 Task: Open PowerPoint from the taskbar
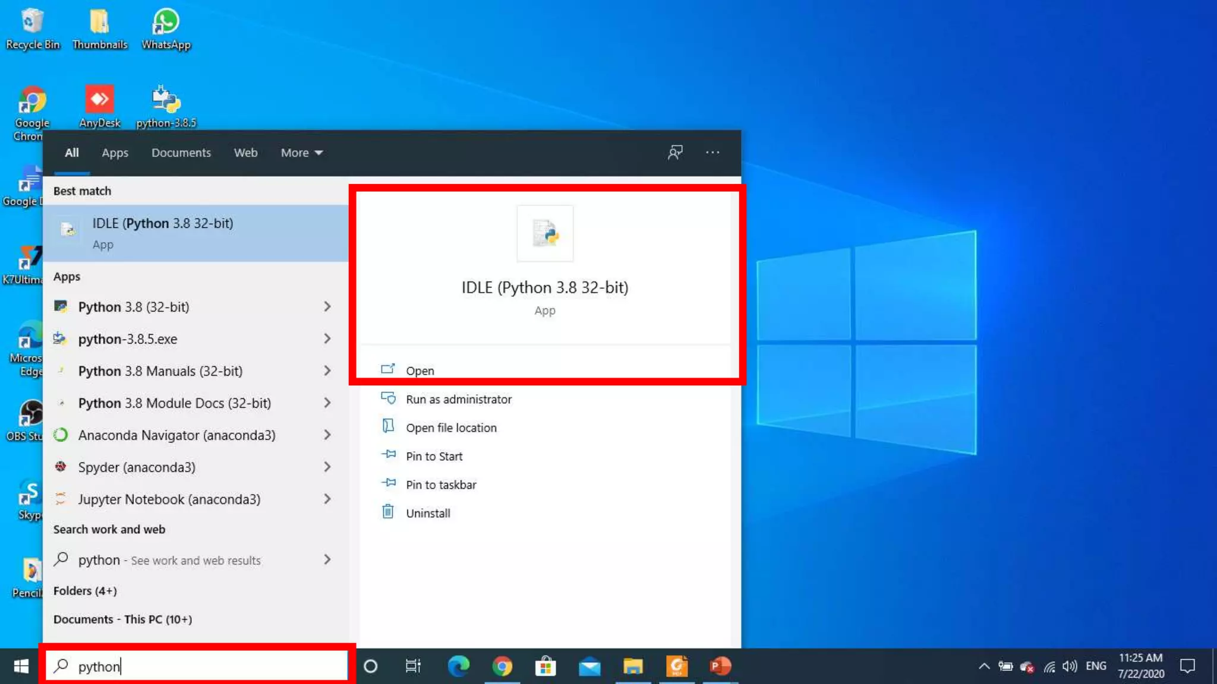click(x=720, y=666)
